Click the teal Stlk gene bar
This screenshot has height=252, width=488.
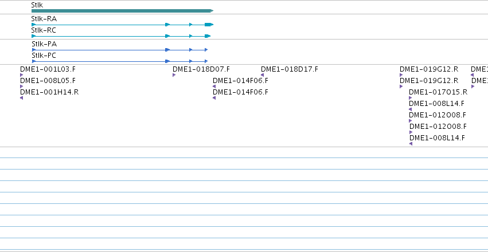pos(122,11)
